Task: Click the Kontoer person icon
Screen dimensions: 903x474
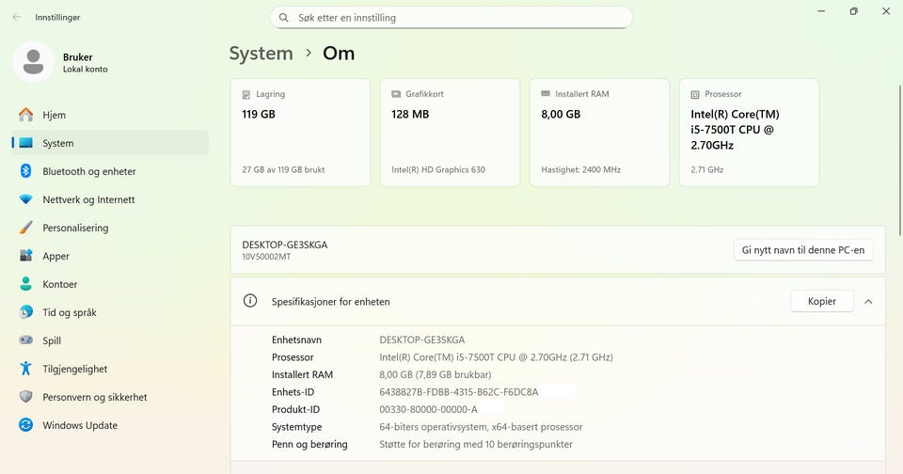Action: point(26,284)
